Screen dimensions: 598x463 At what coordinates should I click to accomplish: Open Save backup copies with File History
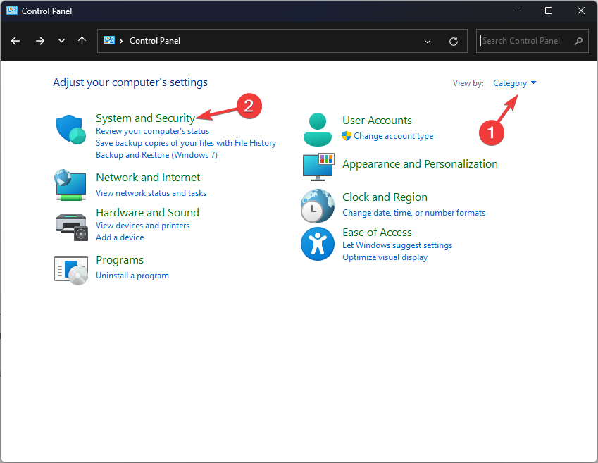tap(186, 143)
